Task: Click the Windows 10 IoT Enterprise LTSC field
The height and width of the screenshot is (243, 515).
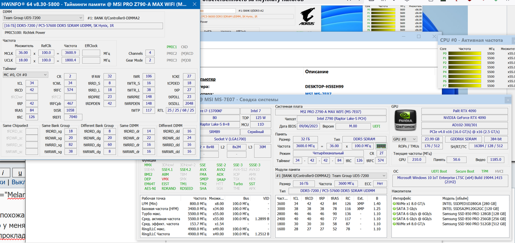Action: [451, 179]
